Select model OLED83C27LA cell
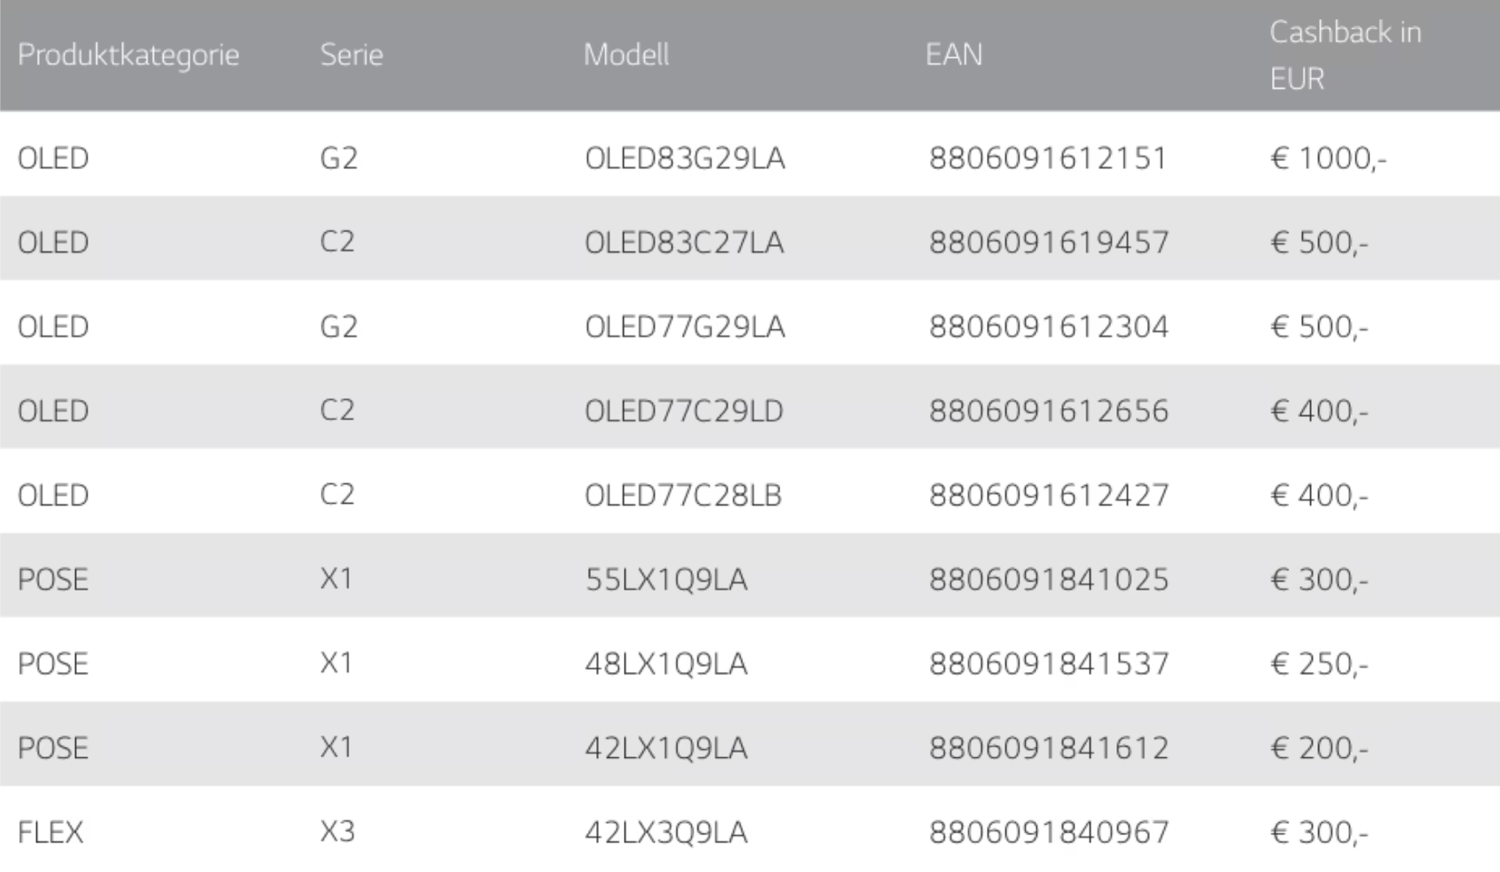1500x872 pixels. 683,242
